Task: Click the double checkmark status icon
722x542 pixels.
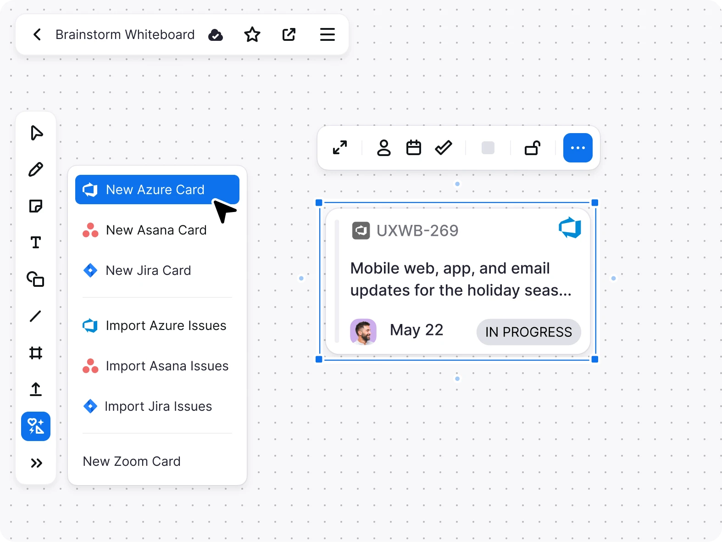Action: (x=444, y=148)
